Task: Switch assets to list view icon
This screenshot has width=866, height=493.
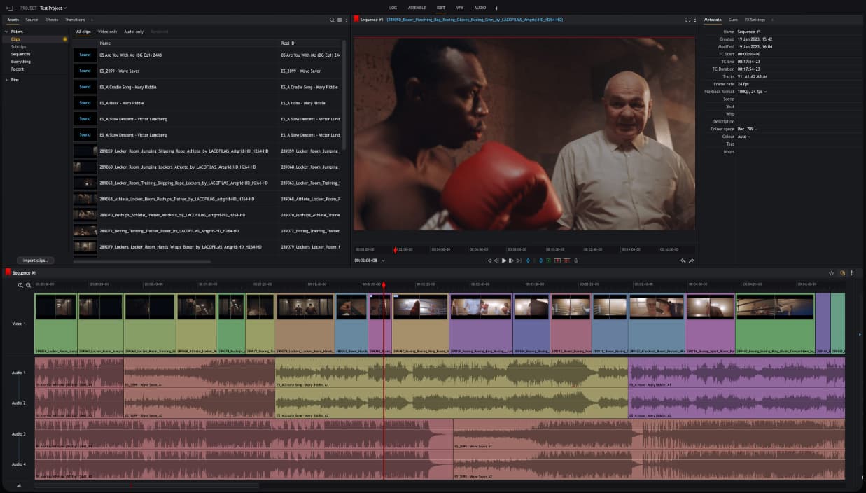Action: [340, 20]
